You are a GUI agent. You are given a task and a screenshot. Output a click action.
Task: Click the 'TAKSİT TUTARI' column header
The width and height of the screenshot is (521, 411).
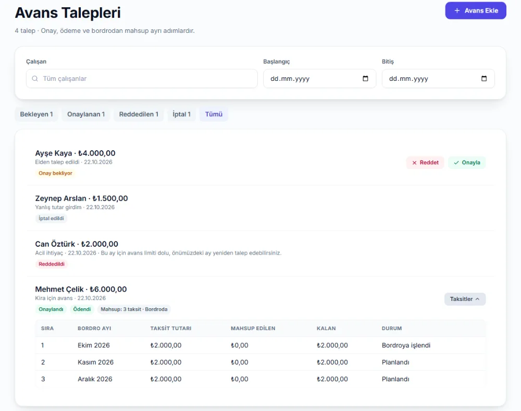pos(171,328)
